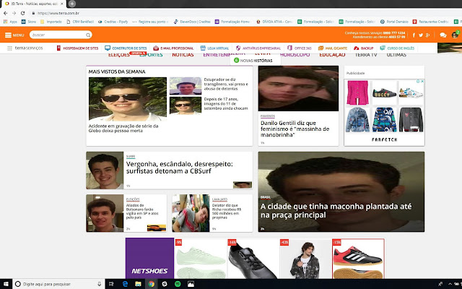The width and height of the screenshot is (462, 289).
Task: Go to Educação section
Action: click(x=332, y=55)
